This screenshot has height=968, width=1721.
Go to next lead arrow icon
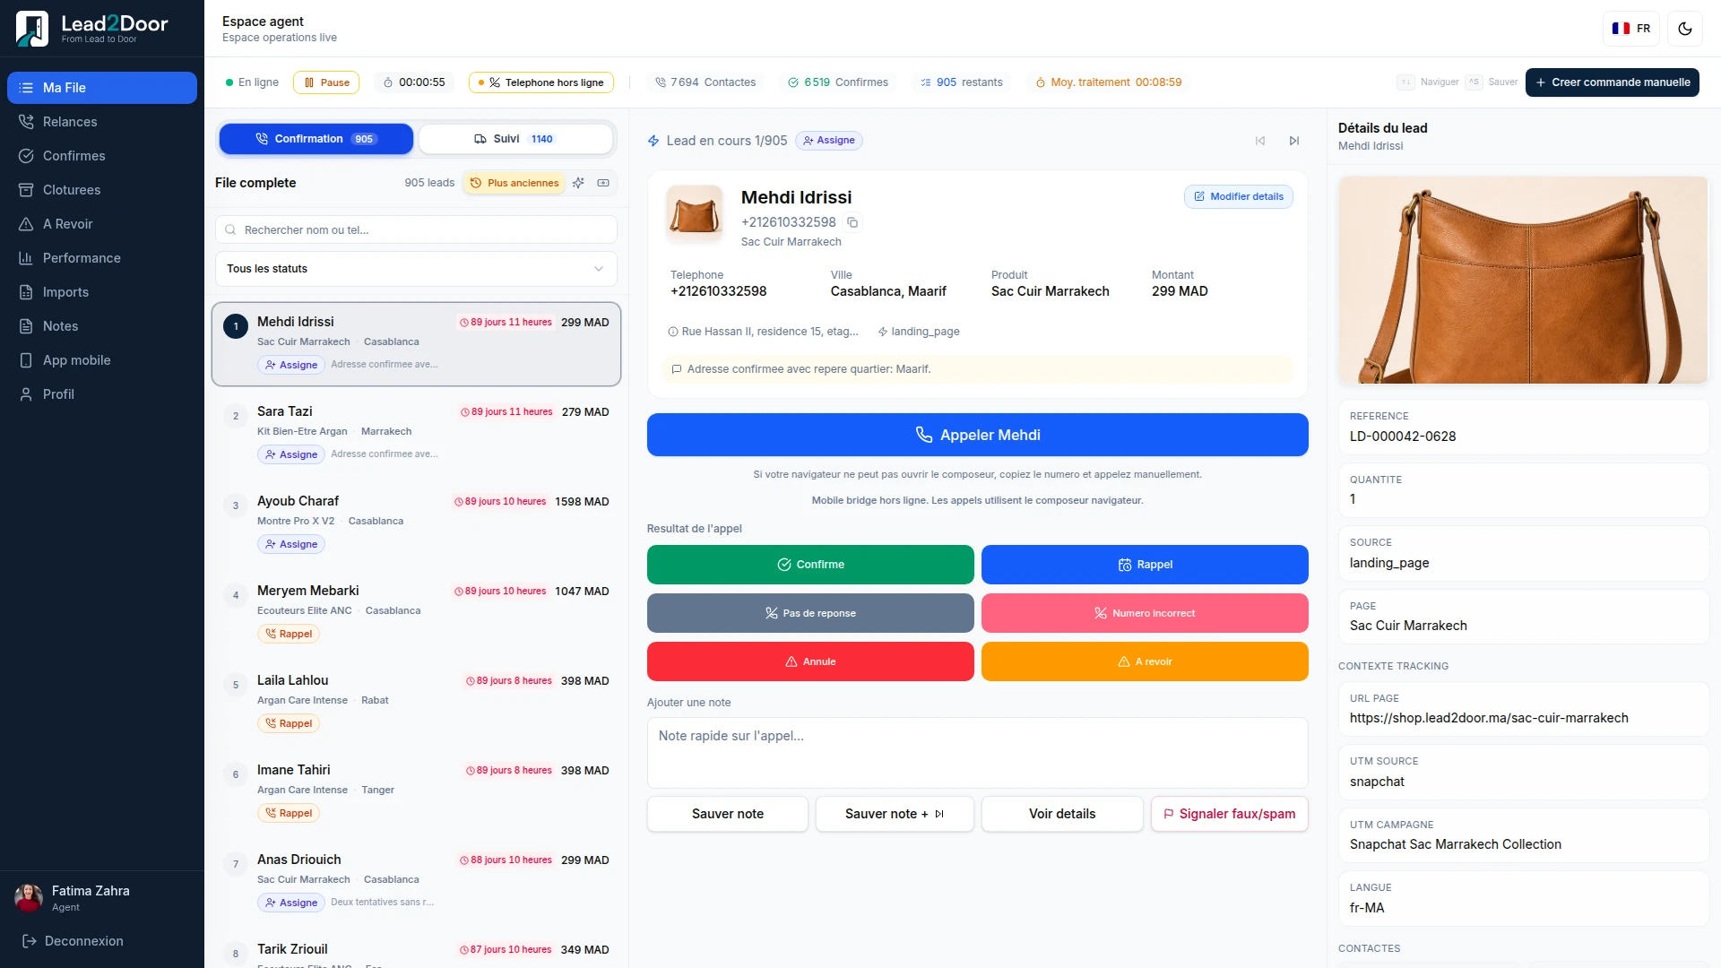pos(1294,141)
